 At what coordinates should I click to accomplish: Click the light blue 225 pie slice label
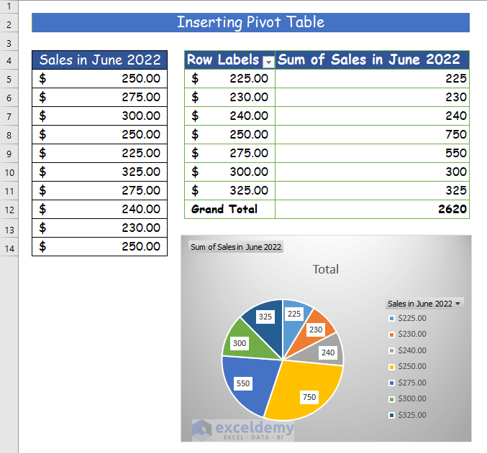[x=293, y=314]
